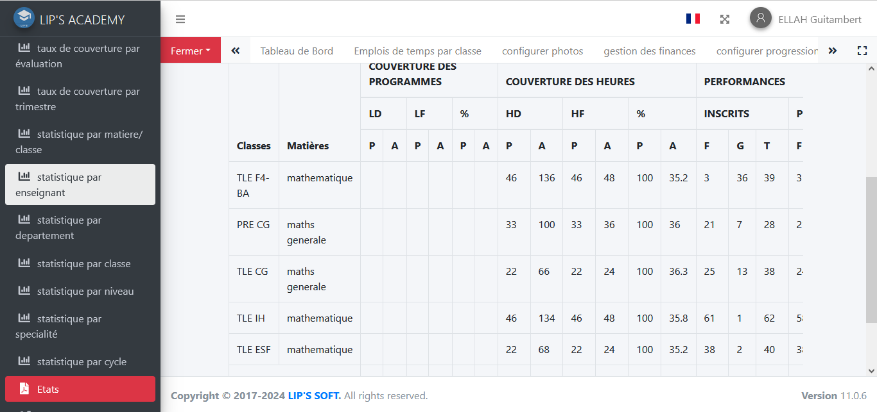Open the user avatar icon for ELLAH Guitambert
This screenshot has width=877, height=412.
[761, 18]
